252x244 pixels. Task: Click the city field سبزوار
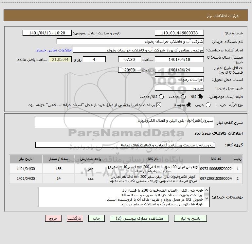[179, 88]
